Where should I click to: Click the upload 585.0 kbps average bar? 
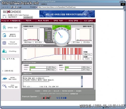tap(73, 67)
